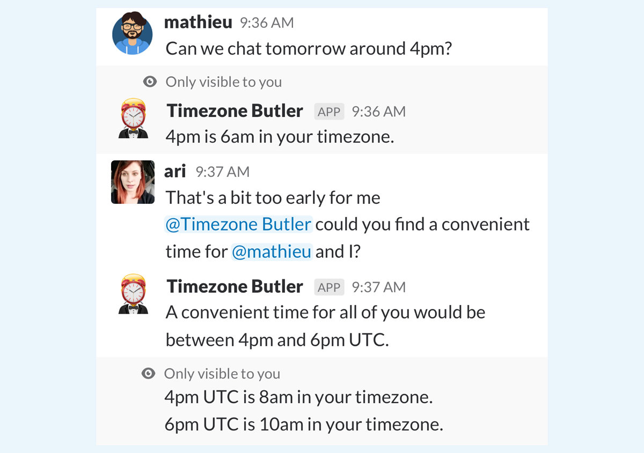644x453 pixels.
Task: Click the 9:37 AM timestamp on ari's message
Action: coord(223,172)
